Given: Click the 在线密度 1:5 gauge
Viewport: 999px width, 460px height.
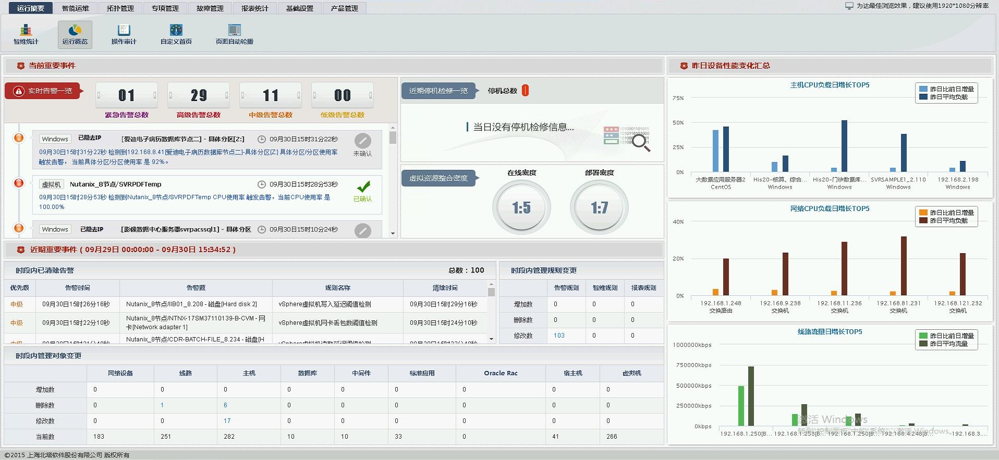Looking at the screenshot, I should [521, 208].
